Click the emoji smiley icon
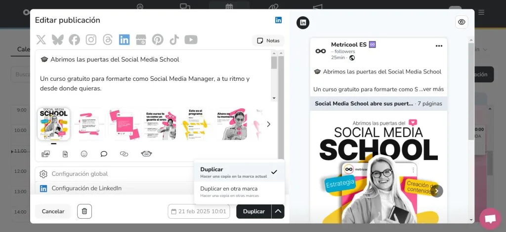This screenshot has width=506, height=232. point(84,154)
